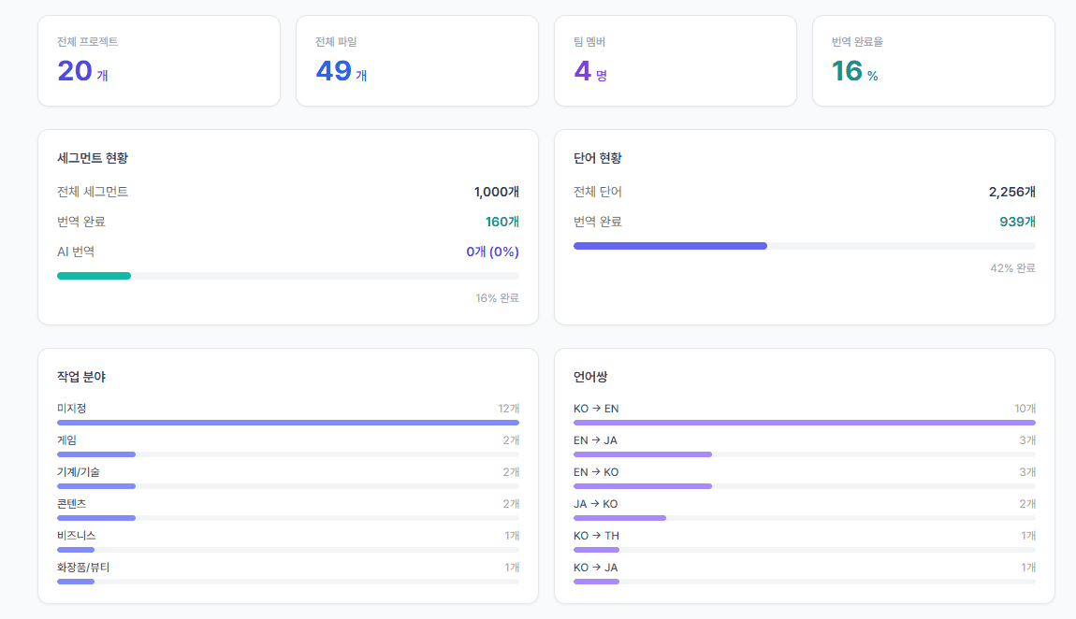Click the KO → TH pair bar

805,550
